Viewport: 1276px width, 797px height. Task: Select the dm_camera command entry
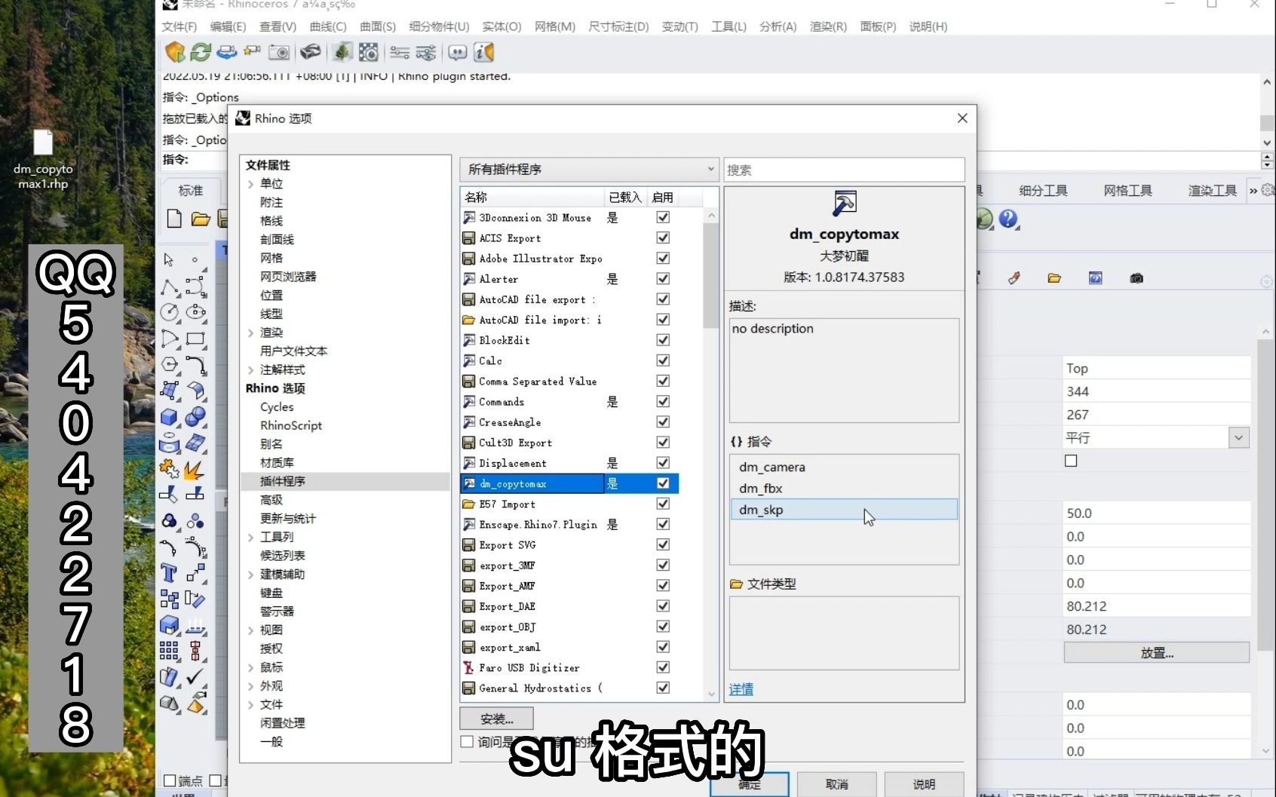pyautogui.click(x=844, y=467)
